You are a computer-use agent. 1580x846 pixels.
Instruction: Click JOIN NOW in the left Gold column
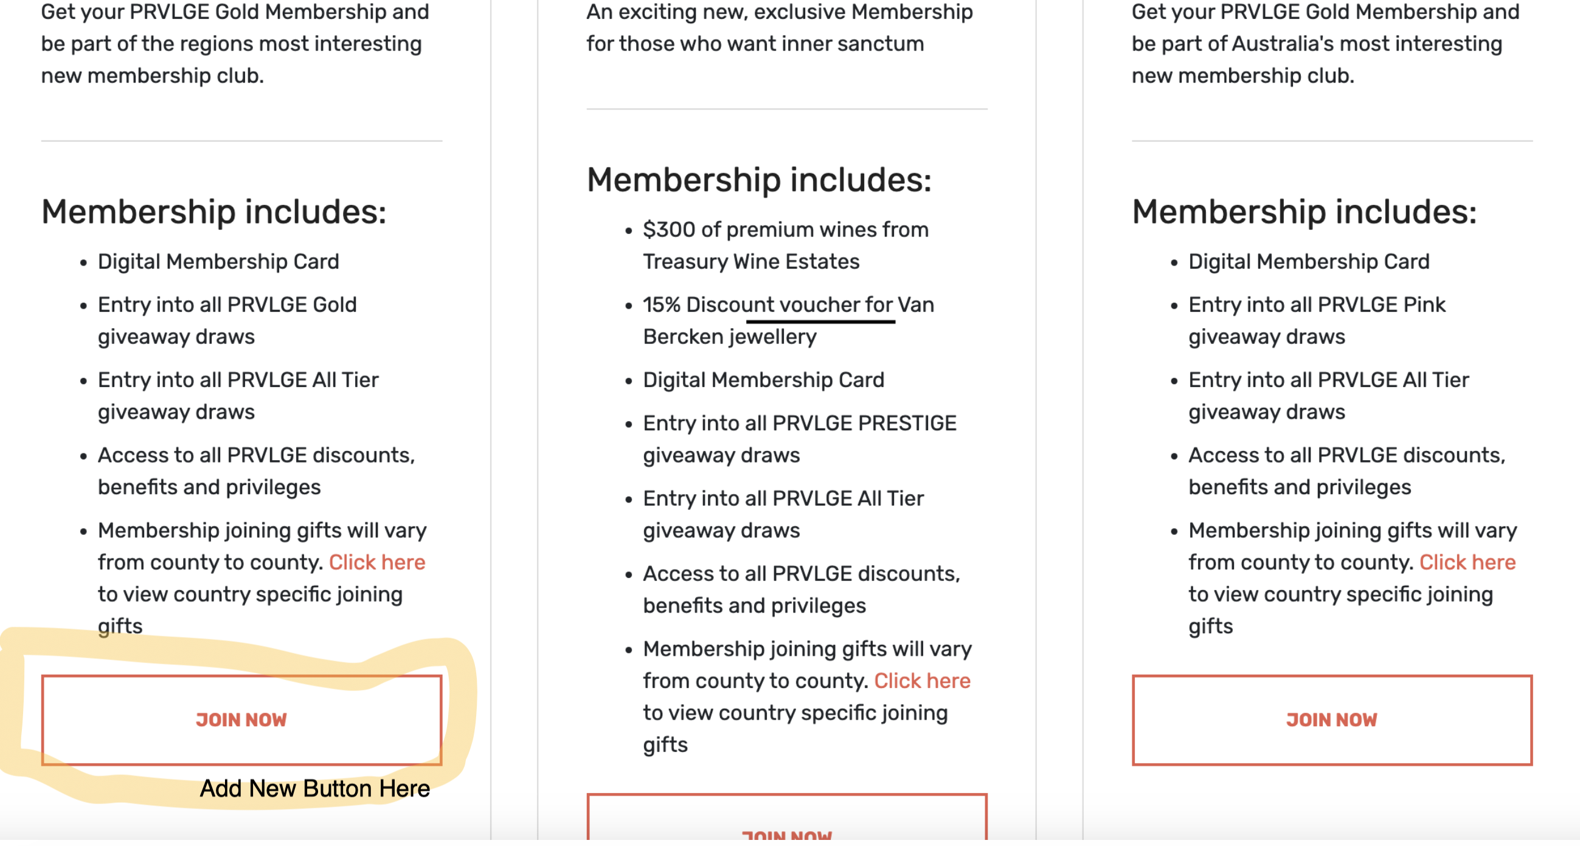click(241, 720)
